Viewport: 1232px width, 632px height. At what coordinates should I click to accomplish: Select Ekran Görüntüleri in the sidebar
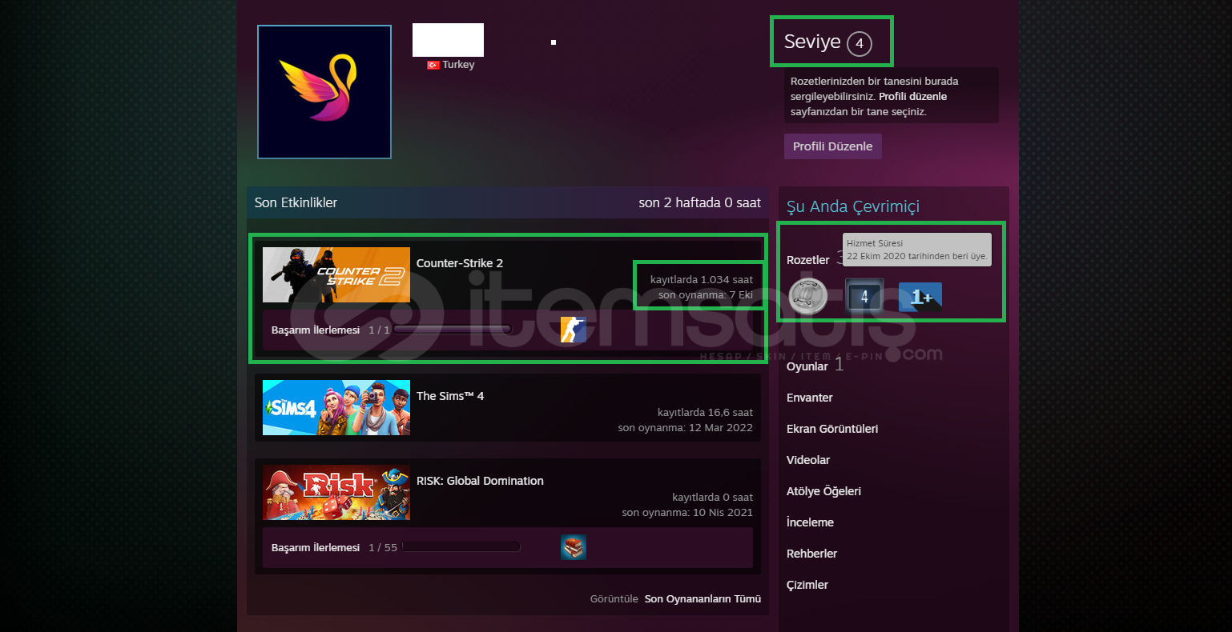832,429
